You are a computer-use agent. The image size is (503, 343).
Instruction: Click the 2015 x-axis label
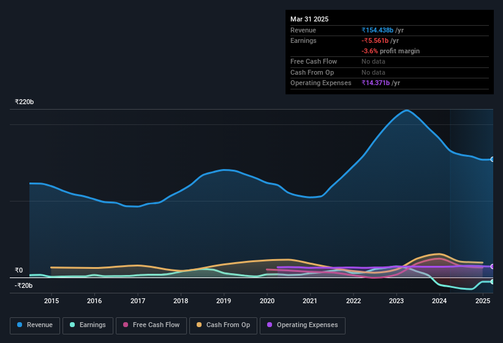pyautogui.click(x=51, y=301)
